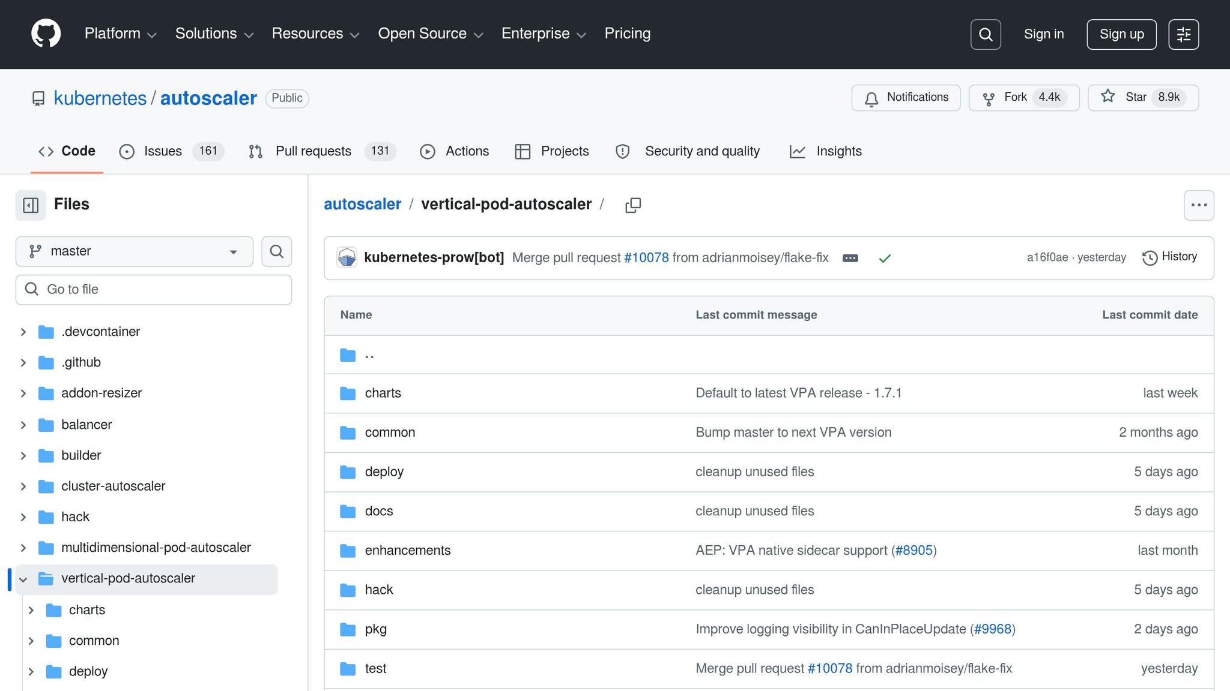Fork the autoscaler repository
Image resolution: width=1230 pixels, height=691 pixels.
[1024, 98]
